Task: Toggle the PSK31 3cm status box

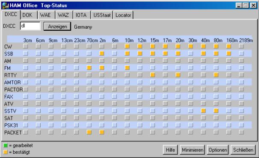Action: [x=26, y=125]
